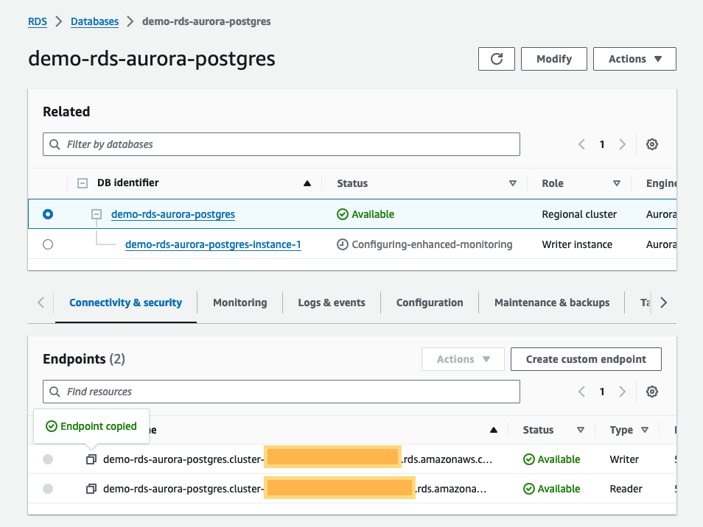Go to next page in Related table
Image resolution: width=703 pixels, height=527 pixels.
(622, 144)
